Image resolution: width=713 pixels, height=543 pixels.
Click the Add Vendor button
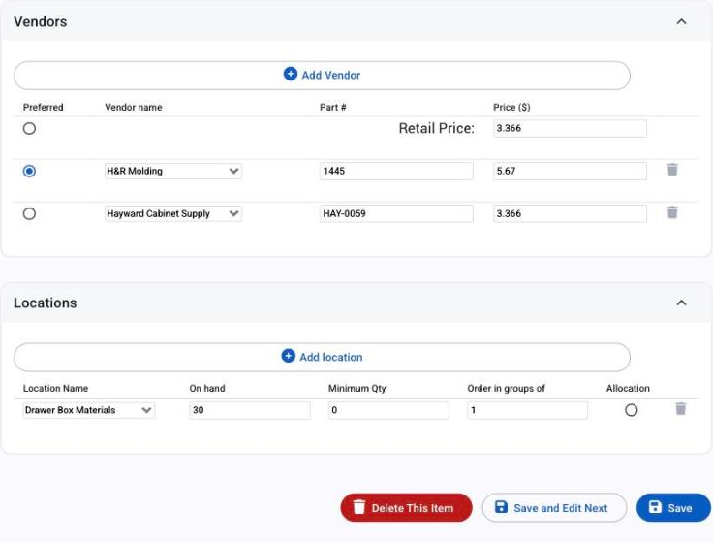point(322,75)
